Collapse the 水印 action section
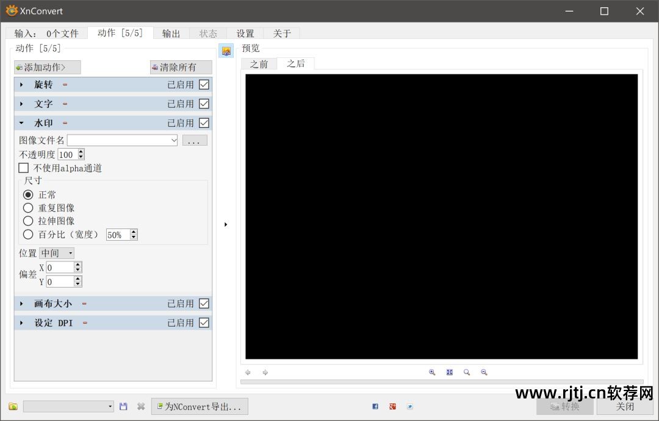The image size is (659, 421). (x=21, y=124)
